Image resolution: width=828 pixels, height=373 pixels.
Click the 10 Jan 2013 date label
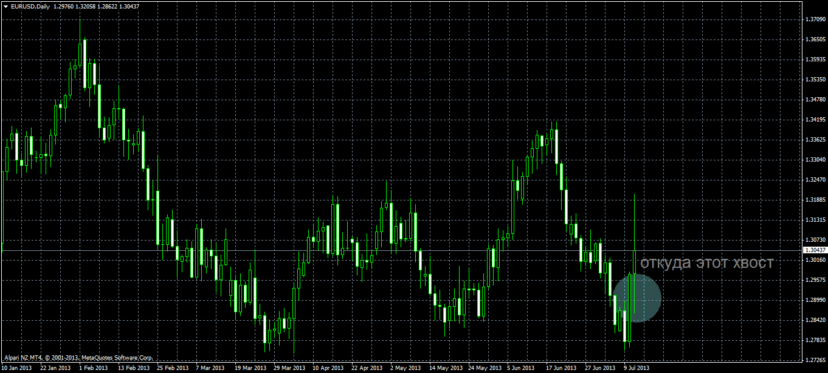click(x=17, y=368)
